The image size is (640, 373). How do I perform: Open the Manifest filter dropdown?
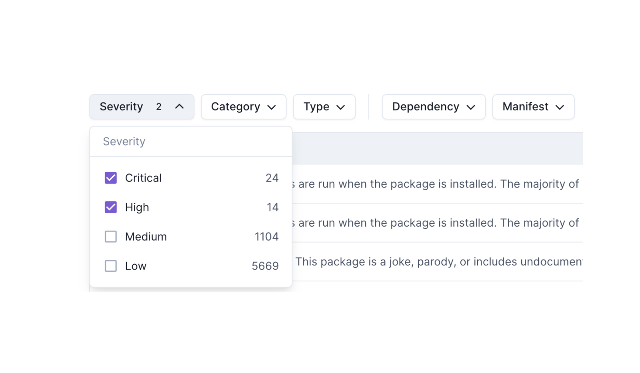[x=533, y=107]
